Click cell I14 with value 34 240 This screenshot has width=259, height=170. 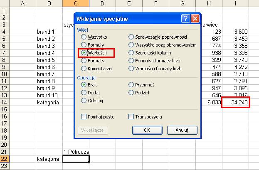coord(236,102)
